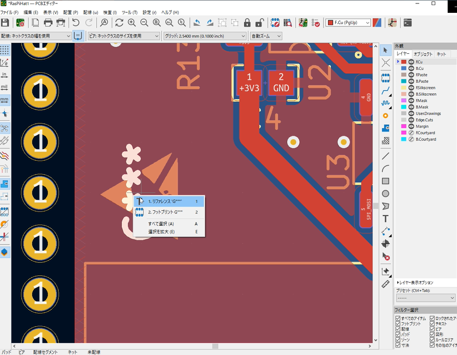Open the scripting console icon
This screenshot has width=457, height=355.
(x=408, y=23)
